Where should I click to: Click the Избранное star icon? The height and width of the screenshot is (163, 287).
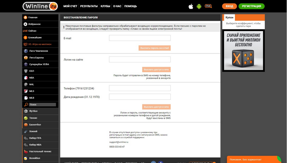[x=25, y=24]
